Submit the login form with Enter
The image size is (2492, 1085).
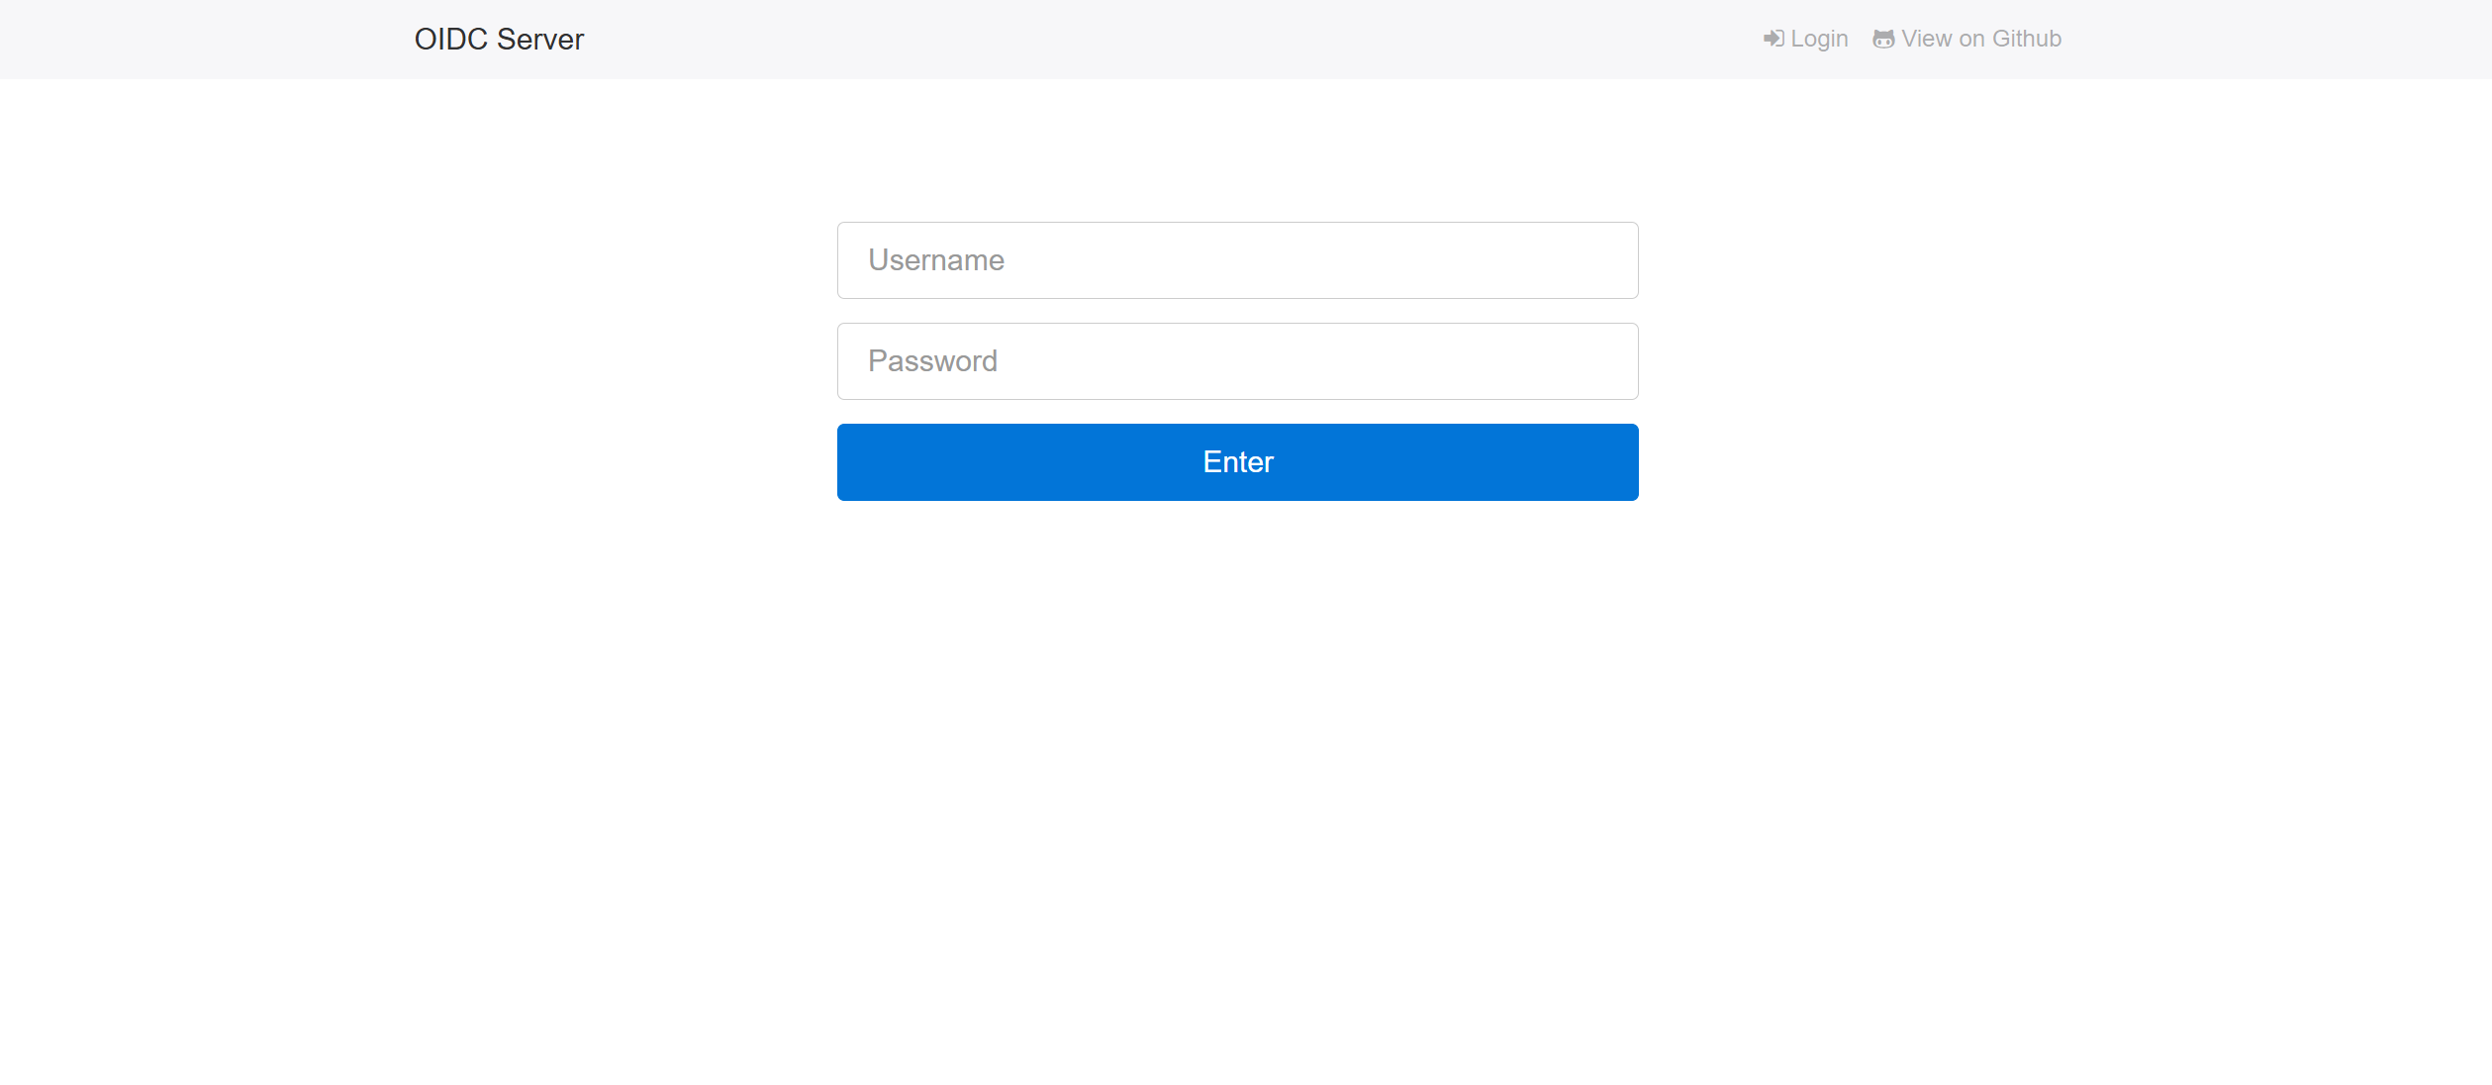click(x=1237, y=462)
